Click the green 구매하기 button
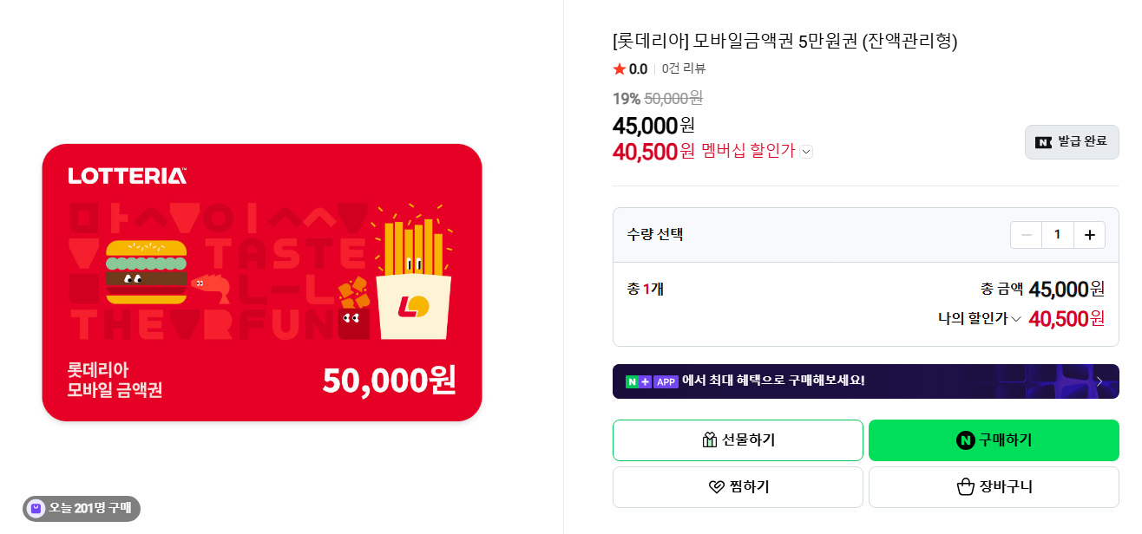Image resolution: width=1142 pixels, height=534 pixels. point(994,440)
